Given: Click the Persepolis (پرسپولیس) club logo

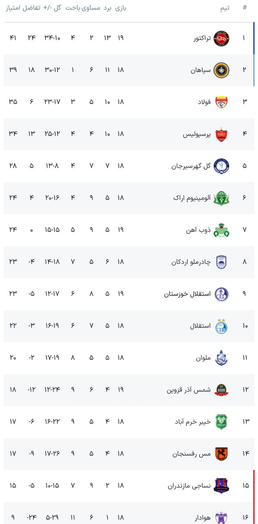Looking at the screenshot, I should (x=222, y=134).
